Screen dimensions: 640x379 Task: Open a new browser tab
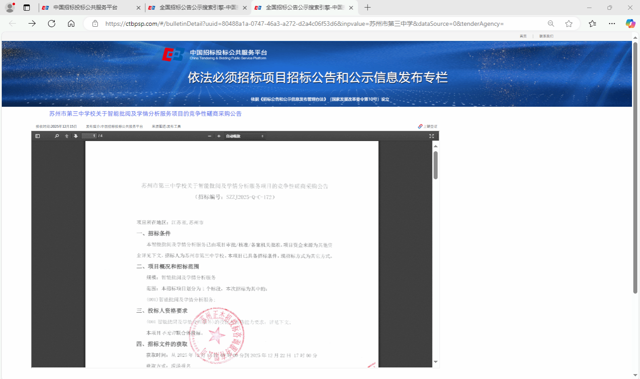click(367, 8)
